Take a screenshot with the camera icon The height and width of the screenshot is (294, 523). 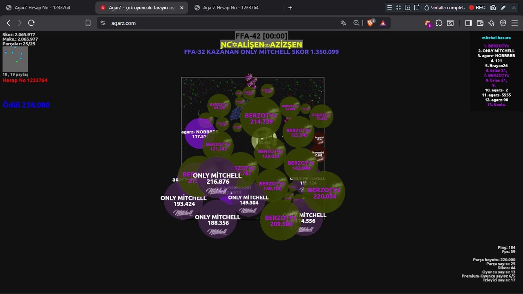click(x=493, y=7)
